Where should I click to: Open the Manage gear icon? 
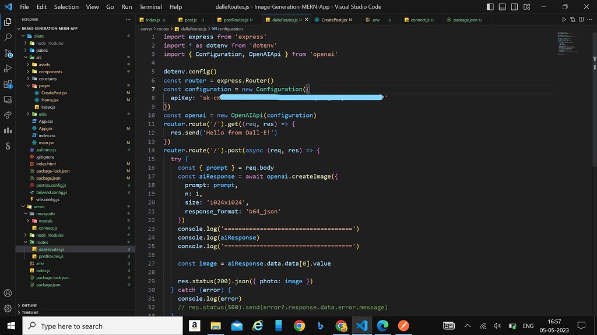click(8, 309)
